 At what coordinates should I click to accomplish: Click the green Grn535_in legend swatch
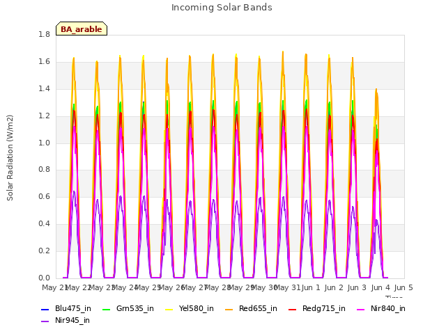[x=106, y=309]
